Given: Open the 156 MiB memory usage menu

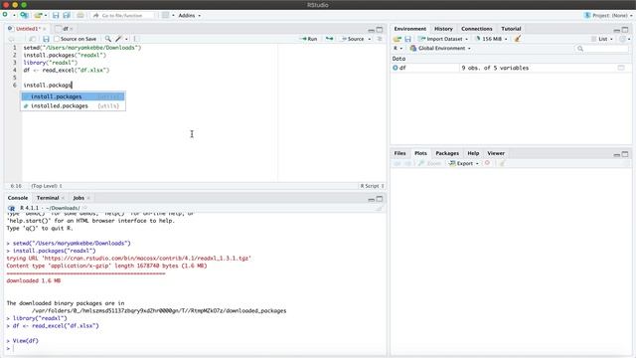Looking at the screenshot, I should tap(492, 39).
